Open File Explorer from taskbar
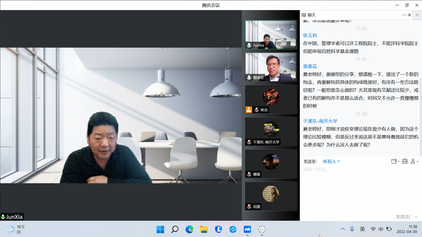422x237 pixels. 204,229
